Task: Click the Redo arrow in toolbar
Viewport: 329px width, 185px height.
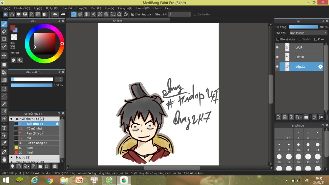Action: pyautogui.click(x=63, y=14)
